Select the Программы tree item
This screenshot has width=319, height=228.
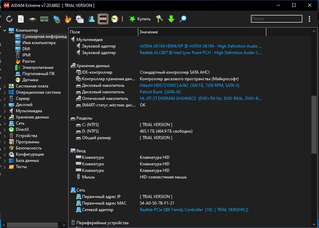tap(24, 142)
